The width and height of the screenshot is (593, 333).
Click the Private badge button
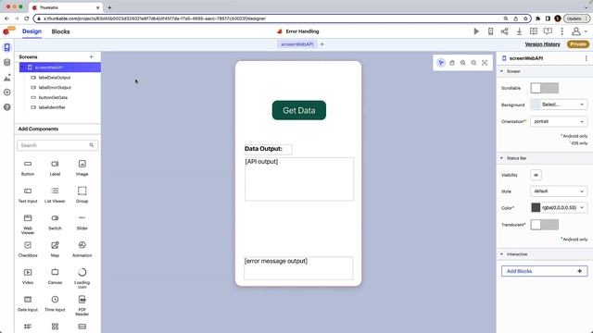(578, 44)
